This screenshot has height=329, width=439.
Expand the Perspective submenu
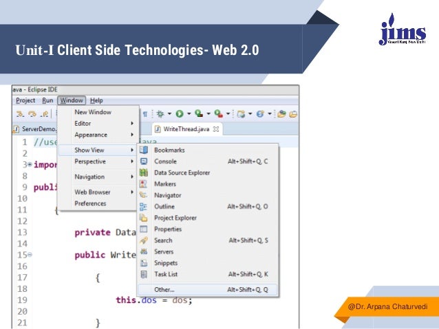click(x=98, y=161)
